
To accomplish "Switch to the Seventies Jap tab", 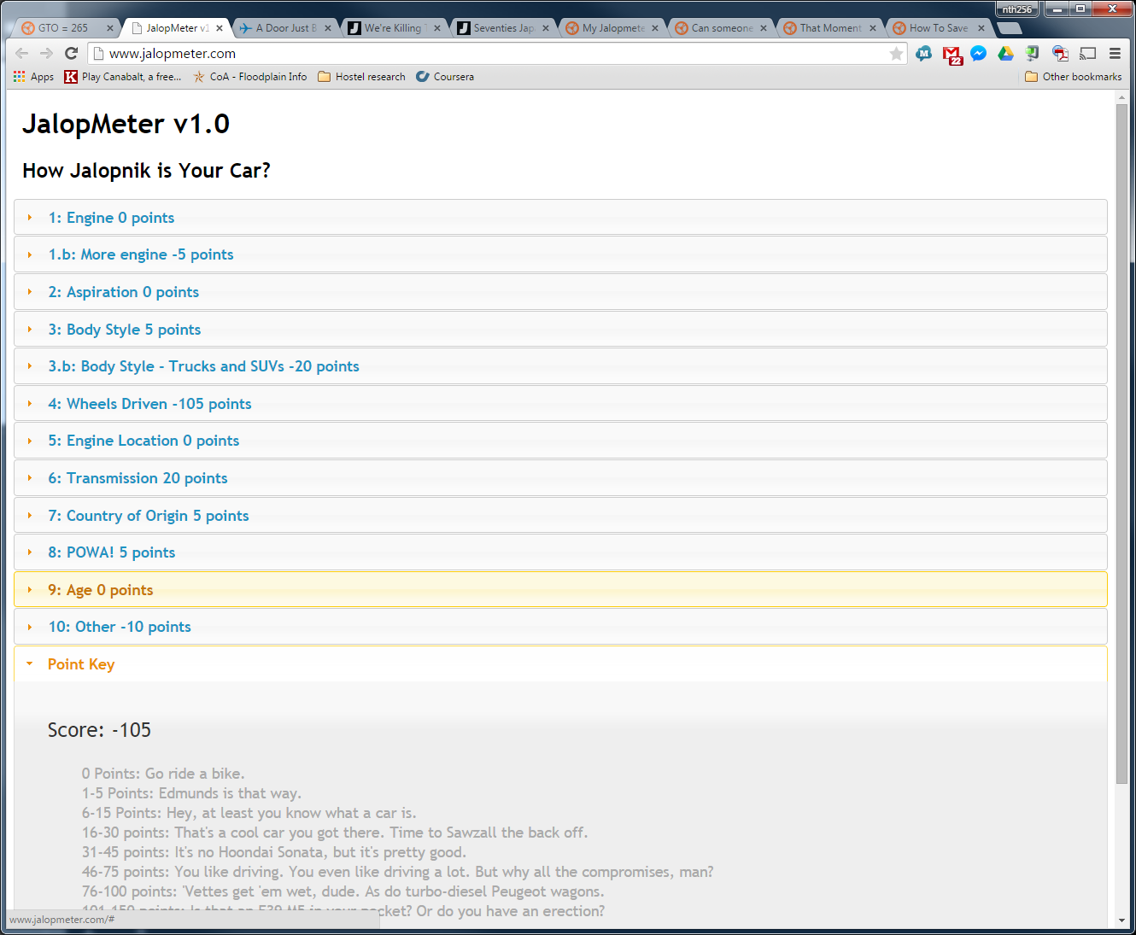I will [502, 28].
